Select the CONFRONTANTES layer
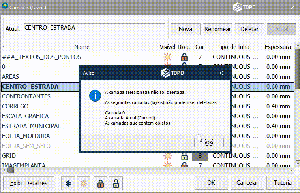This screenshot has height=193, width=300. pyautogui.click(x=26, y=96)
